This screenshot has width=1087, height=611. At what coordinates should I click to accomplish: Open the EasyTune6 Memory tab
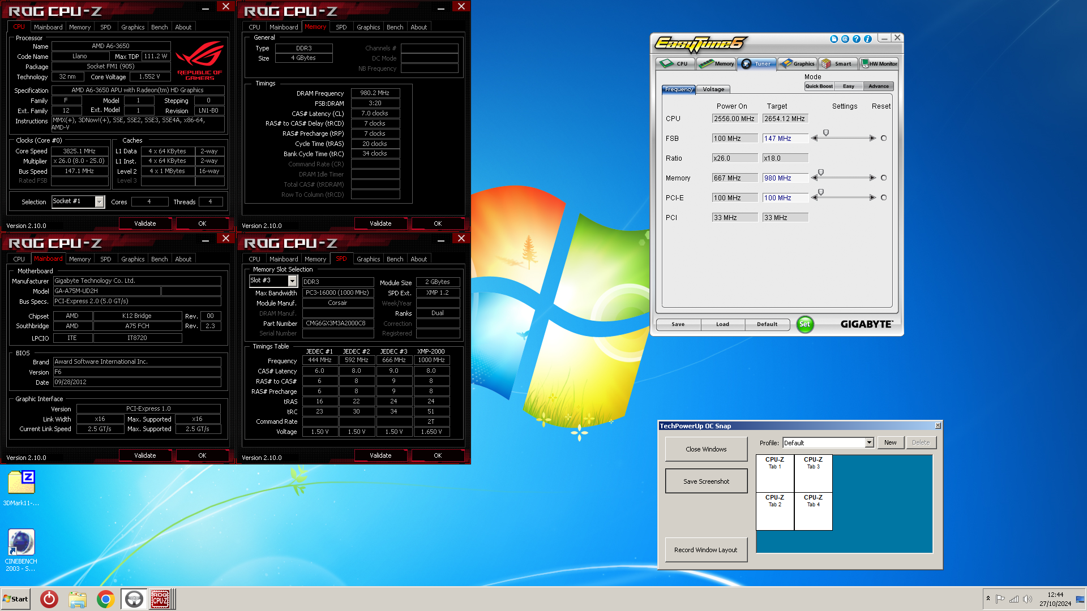click(x=716, y=63)
